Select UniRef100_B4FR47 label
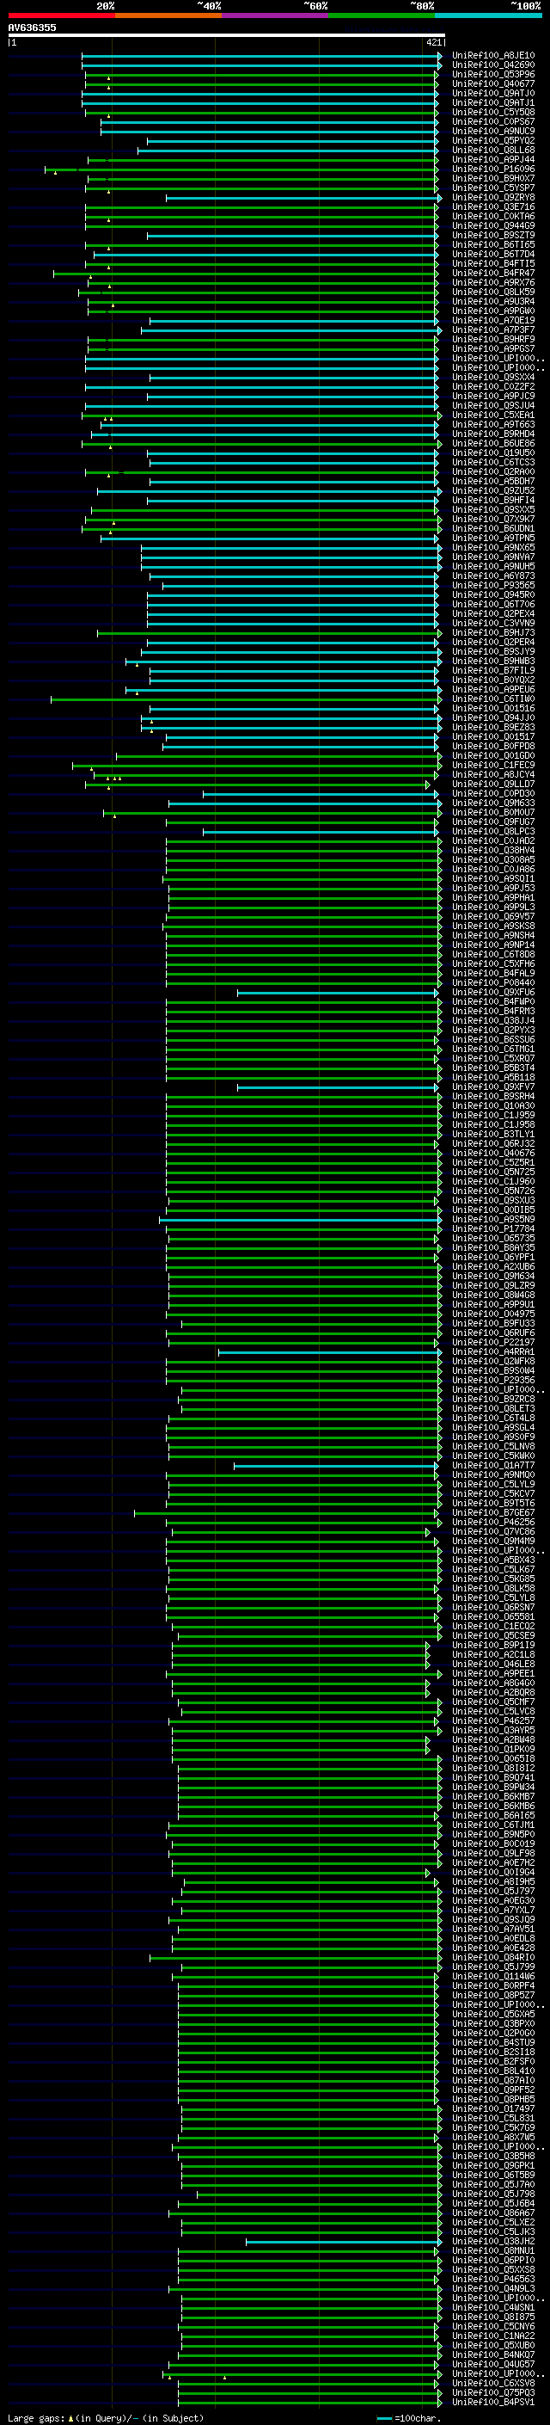This screenshot has height=2425, width=550. coord(492,273)
